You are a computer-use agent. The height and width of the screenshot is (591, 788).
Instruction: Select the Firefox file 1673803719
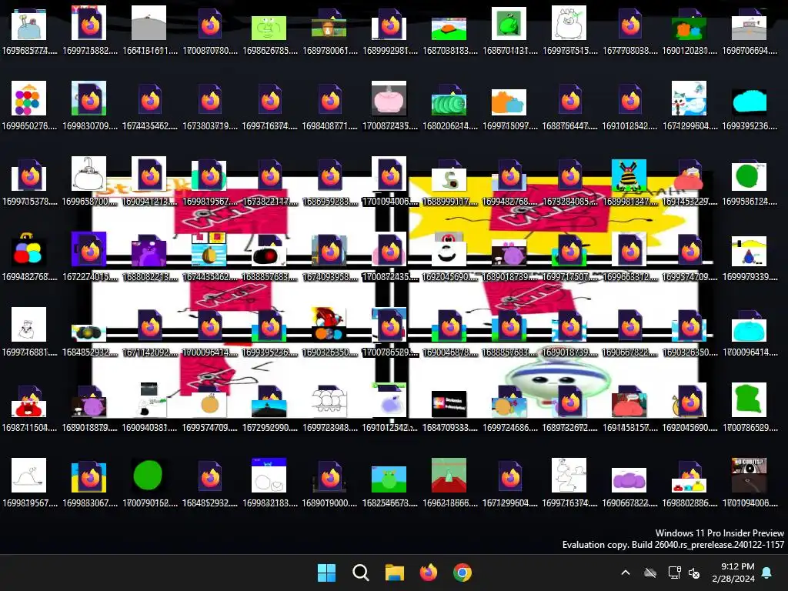tap(209, 106)
